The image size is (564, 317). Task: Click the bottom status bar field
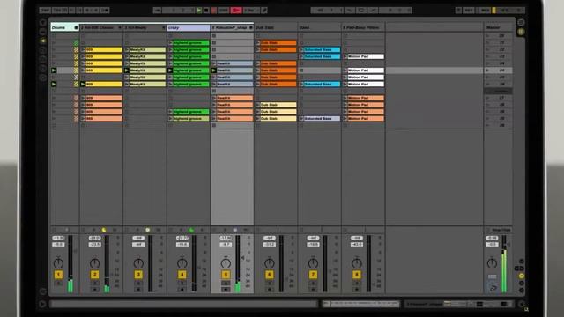point(183,305)
